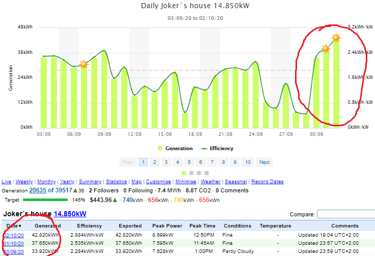The image size is (375, 256).
Task: Click the Exported column header
Action: (x=130, y=225)
